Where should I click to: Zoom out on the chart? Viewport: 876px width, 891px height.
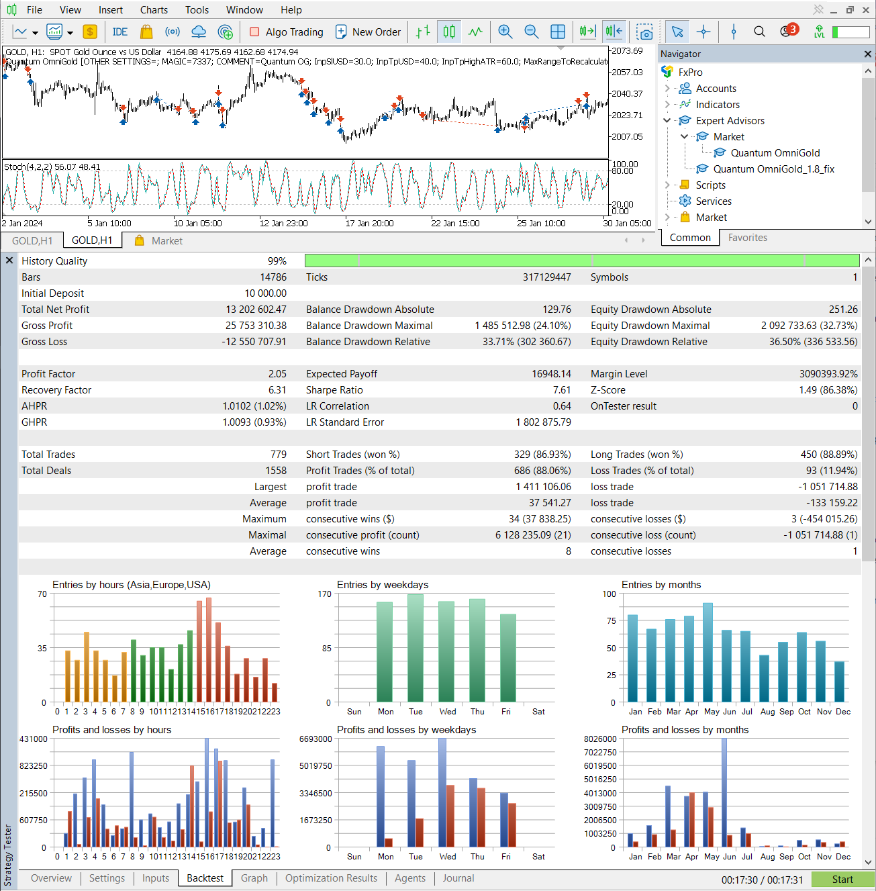(531, 32)
